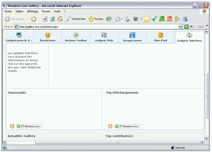Open forward button history dropdown arrow

click(x=39, y=19)
